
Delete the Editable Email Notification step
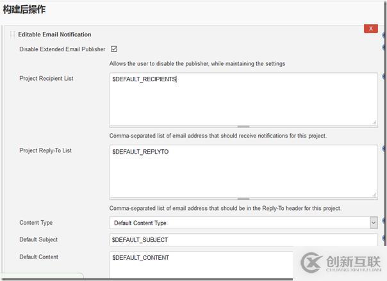pyautogui.click(x=370, y=29)
